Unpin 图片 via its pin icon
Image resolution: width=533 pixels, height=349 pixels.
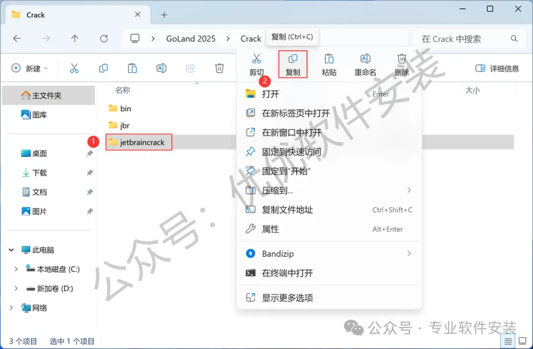[90, 211]
